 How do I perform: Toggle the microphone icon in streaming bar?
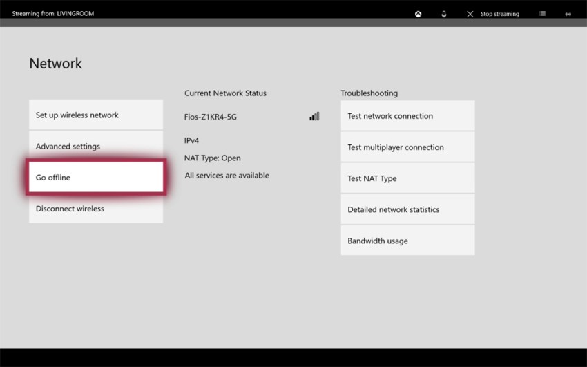click(444, 14)
